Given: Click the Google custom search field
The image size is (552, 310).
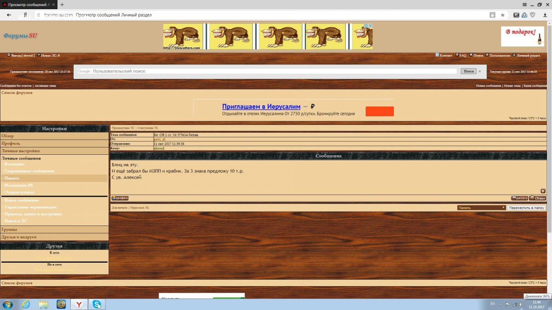Looking at the screenshot, I should coord(274,71).
